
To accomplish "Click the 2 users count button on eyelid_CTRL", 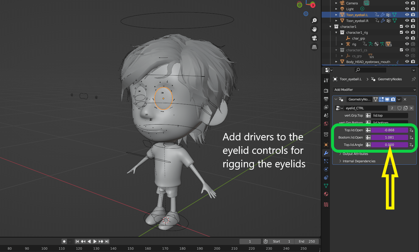I will [x=392, y=108].
